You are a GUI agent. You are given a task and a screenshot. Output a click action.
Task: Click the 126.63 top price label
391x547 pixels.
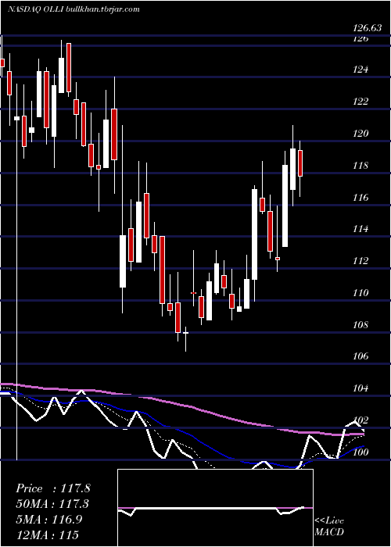click(x=367, y=28)
